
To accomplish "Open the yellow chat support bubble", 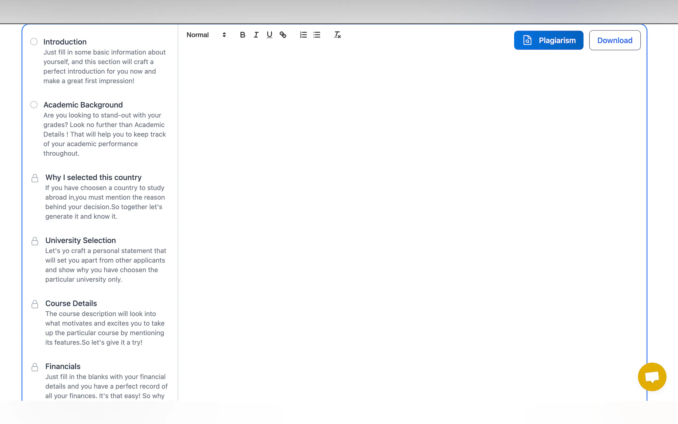I will (x=652, y=377).
